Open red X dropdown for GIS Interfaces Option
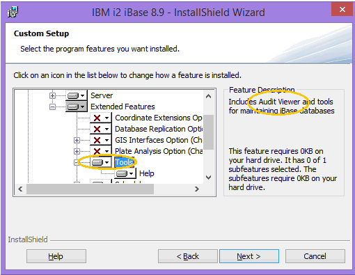355x275 pixels. 101,140
